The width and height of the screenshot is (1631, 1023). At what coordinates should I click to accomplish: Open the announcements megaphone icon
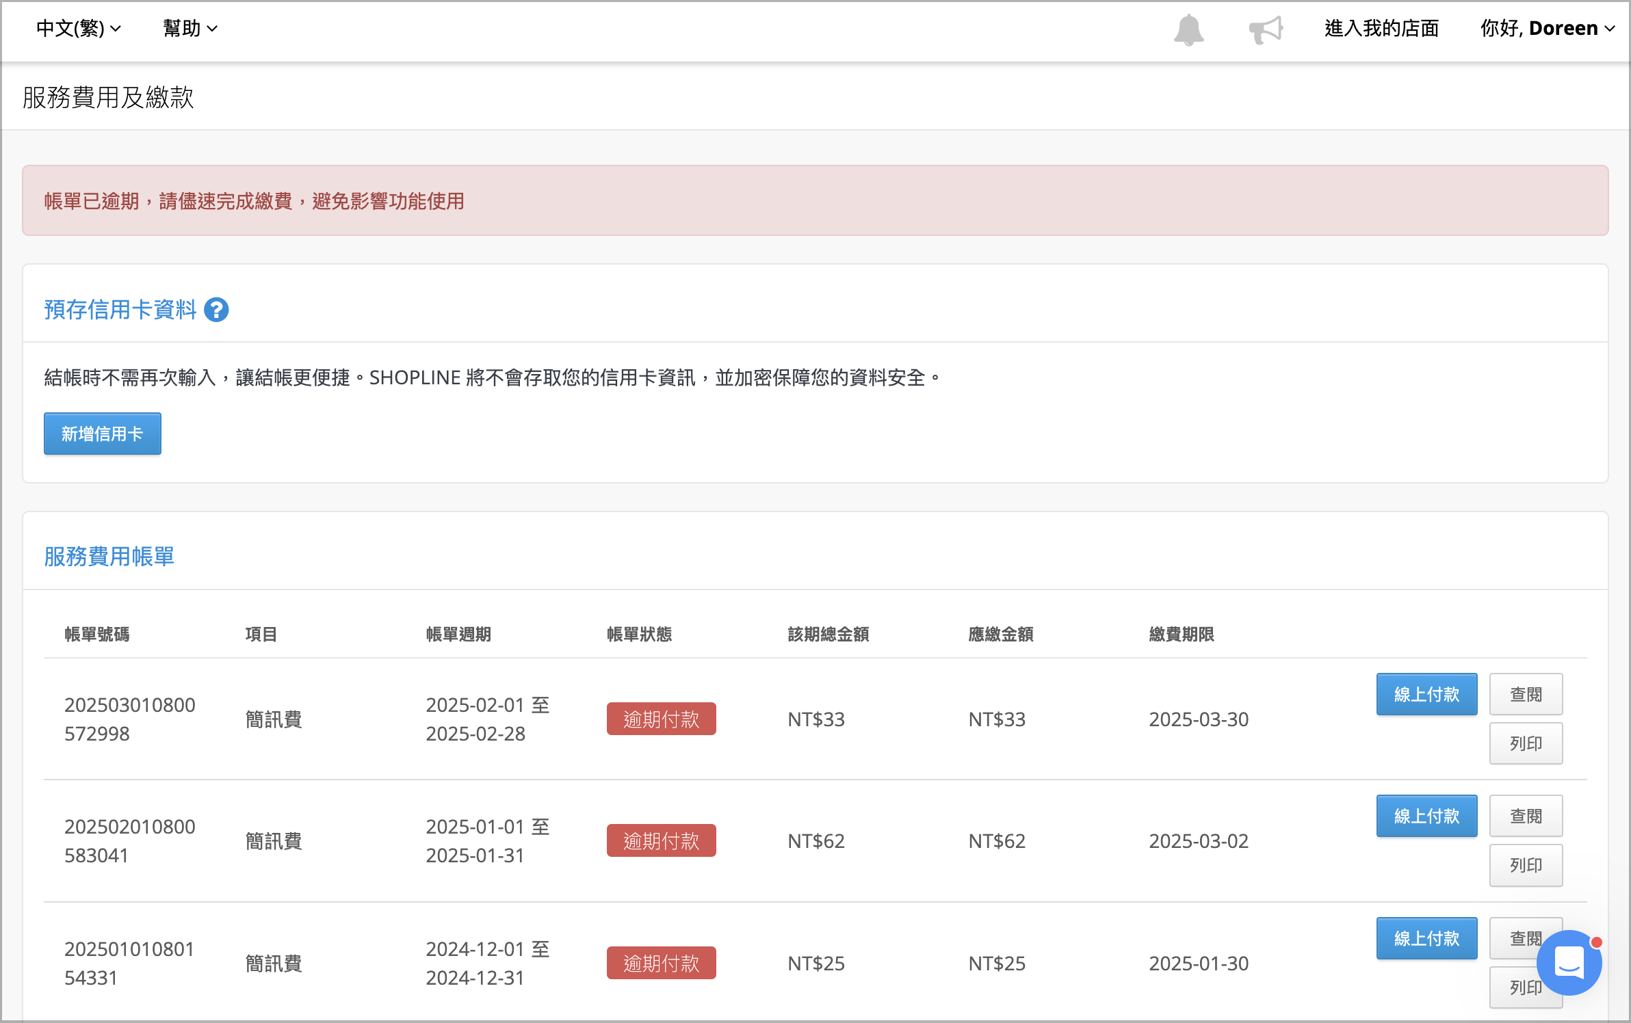[1266, 30]
